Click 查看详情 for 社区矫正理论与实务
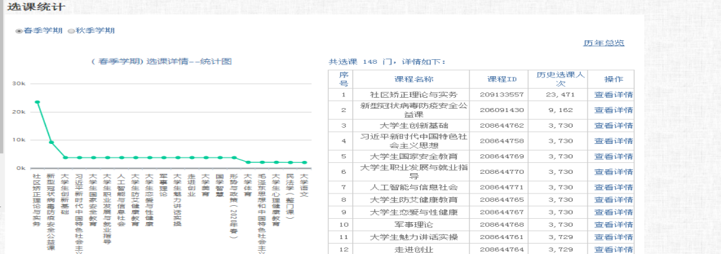721x254 pixels. (x=613, y=95)
